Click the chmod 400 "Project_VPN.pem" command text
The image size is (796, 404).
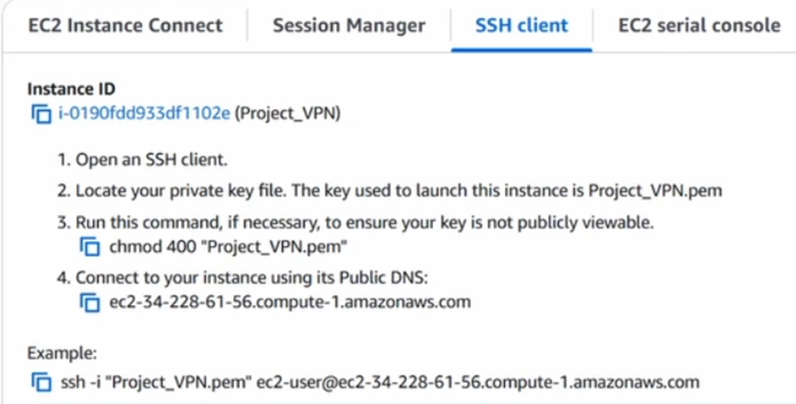tap(229, 247)
